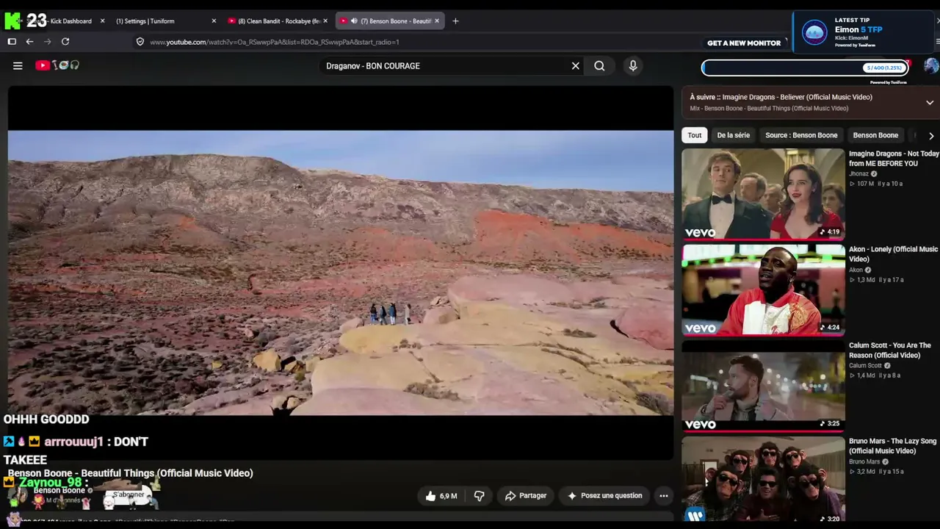Start voice search with the microphone
The height and width of the screenshot is (529, 940).
point(633,65)
